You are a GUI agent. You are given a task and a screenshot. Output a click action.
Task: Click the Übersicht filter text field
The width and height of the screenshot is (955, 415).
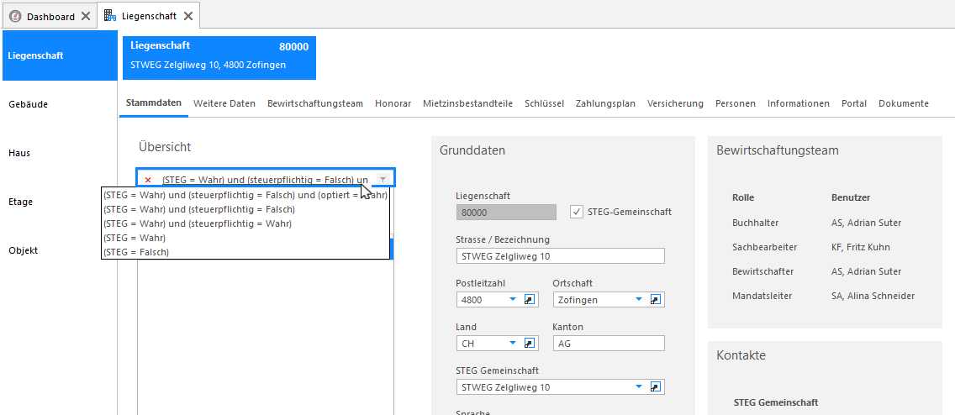pos(265,180)
